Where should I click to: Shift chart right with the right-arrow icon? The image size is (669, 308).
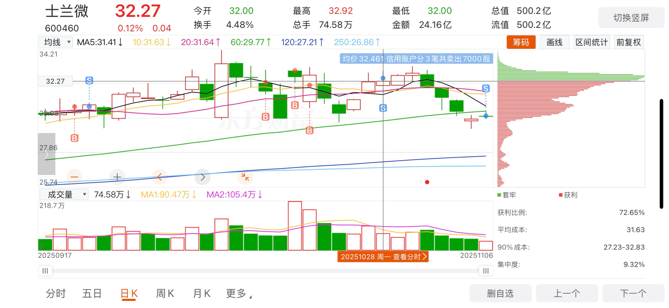[203, 177]
